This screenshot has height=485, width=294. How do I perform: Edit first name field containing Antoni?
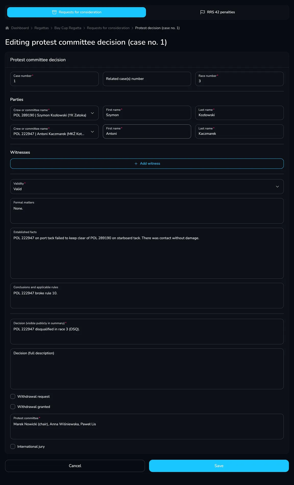(x=147, y=131)
